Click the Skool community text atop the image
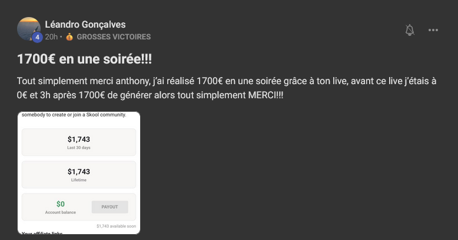Image resolution: width=458 pixels, height=240 pixels. pyautogui.click(x=74, y=115)
